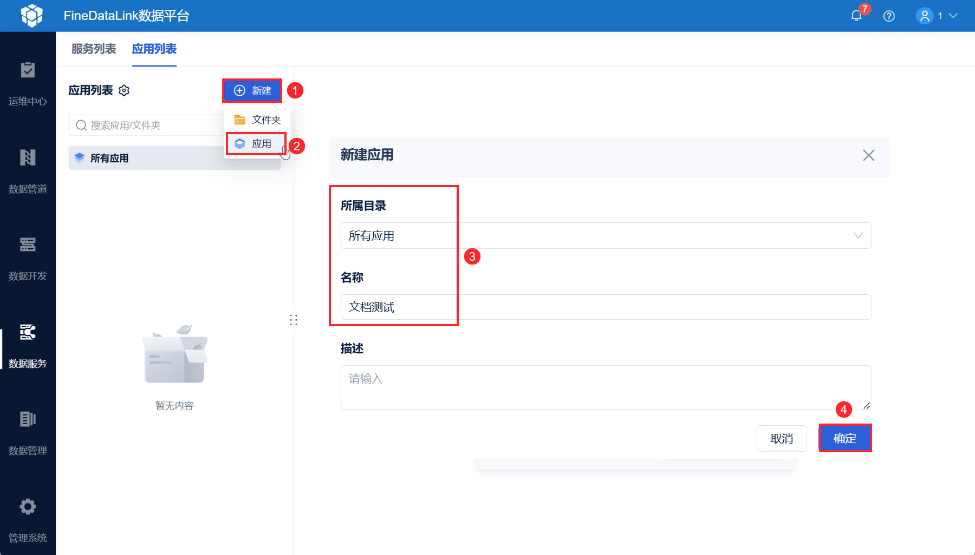The height and width of the screenshot is (555, 975).
Task: Choose 应用 from the 新建 menu
Action: pyautogui.click(x=256, y=144)
